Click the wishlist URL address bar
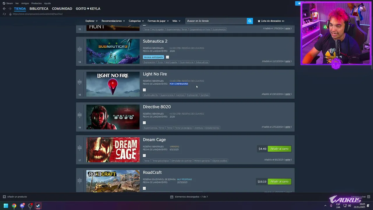 click(38, 14)
